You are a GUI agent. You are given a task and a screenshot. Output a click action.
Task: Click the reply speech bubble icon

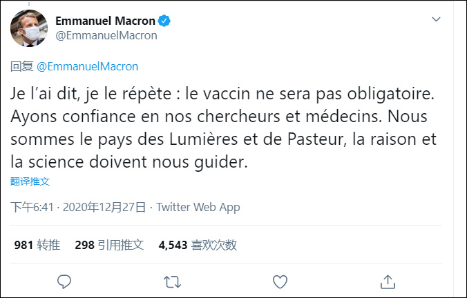(x=64, y=281)
